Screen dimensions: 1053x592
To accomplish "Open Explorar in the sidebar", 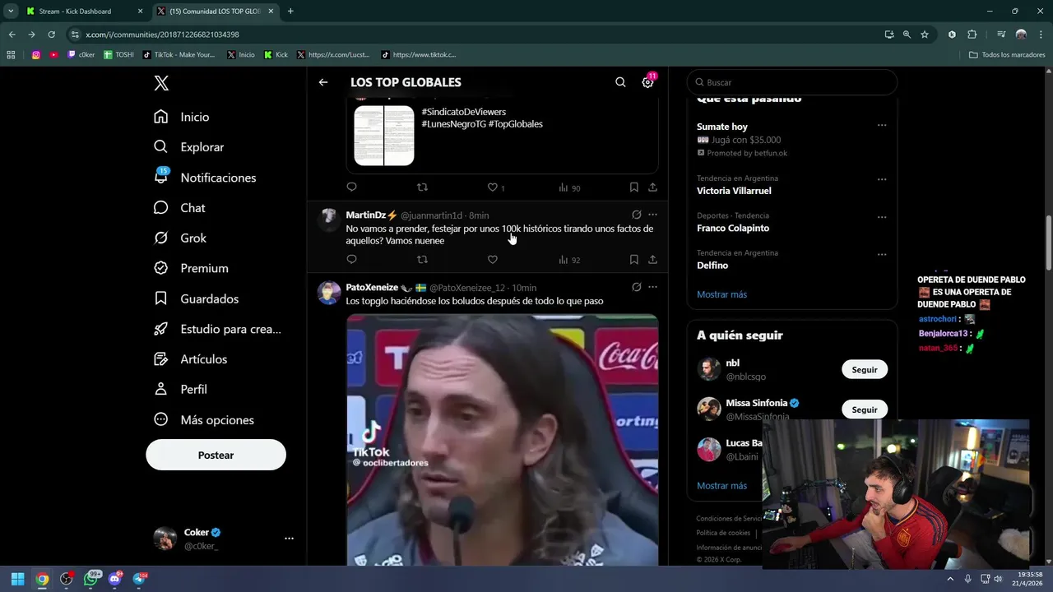I will (189, 147).
